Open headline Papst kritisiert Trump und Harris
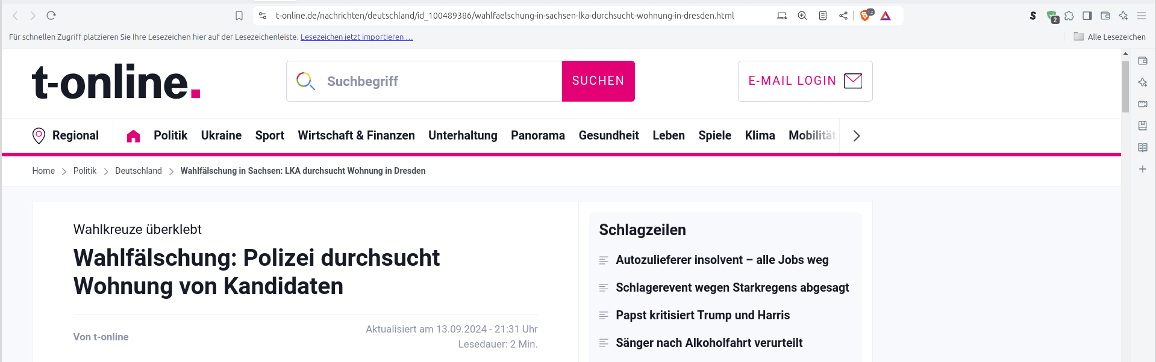 [x=702, y=315]
